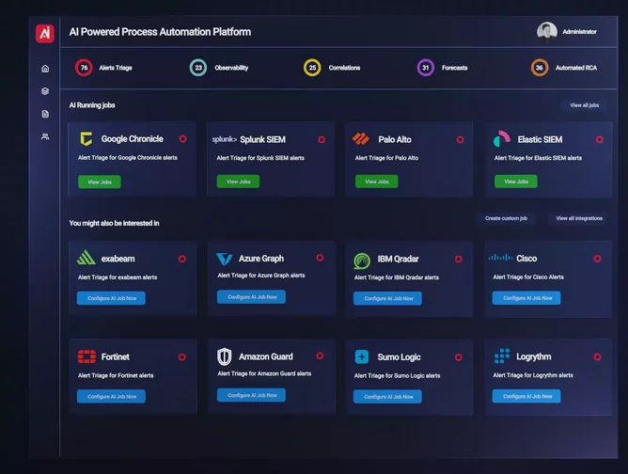The height and width of the screenshot is (474, 628).
Task: Click the 36 Automated RCA counter circle
Action: (x=540, y=68)
